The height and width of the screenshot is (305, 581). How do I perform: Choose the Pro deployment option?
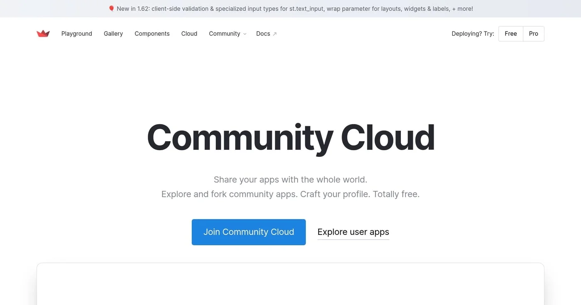click(534, 34)
